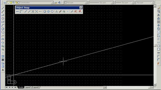The width and height of the screenshot is (161, 90).
Task: Select the Construction Line tool
Action: pyautogui.click(x=3, y=11)
